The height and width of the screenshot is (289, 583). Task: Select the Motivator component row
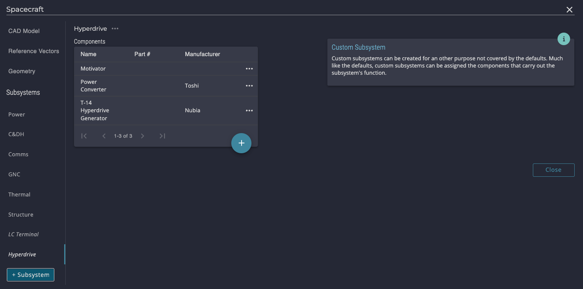point(166,69)
